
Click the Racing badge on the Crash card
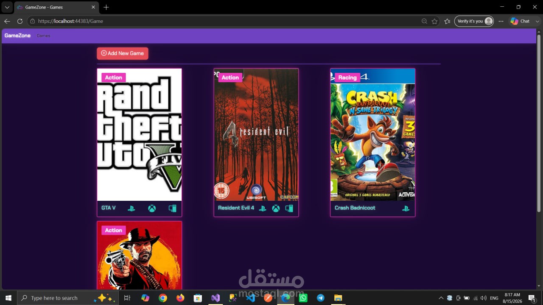tap(347, 78)
